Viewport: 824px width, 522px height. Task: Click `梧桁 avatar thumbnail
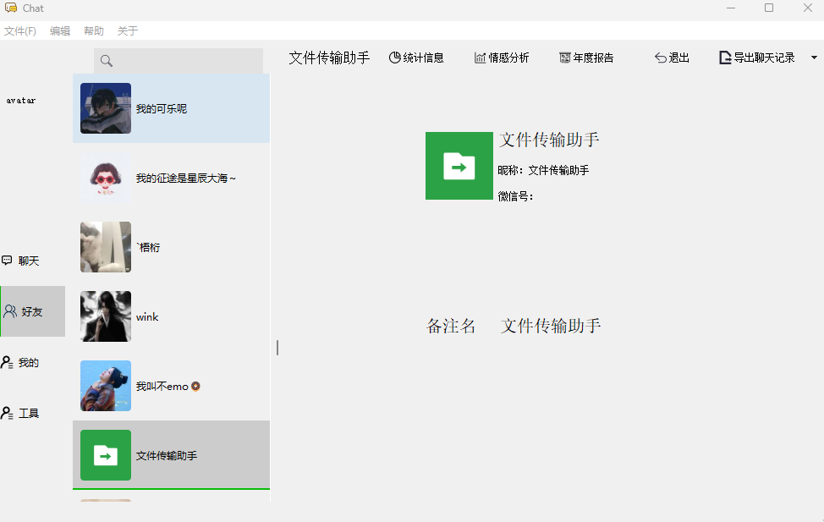(x=106, y=247)
